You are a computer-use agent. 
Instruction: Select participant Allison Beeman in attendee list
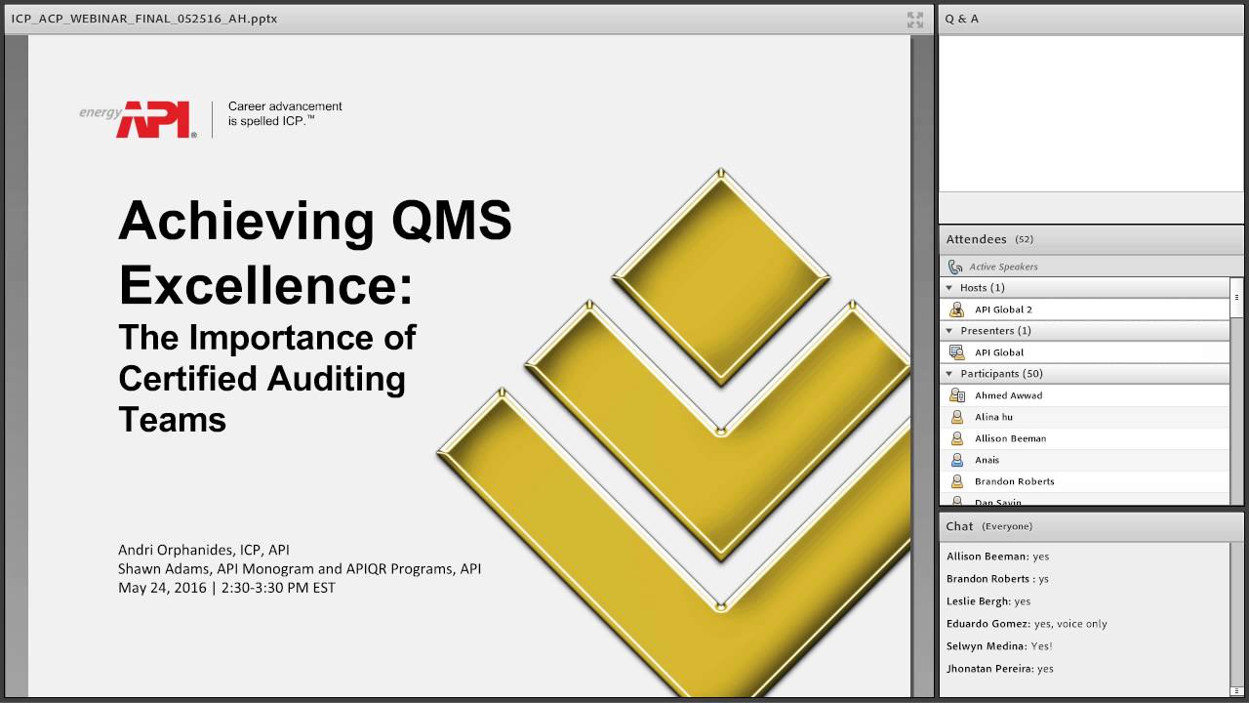(x=1085, y=438)
